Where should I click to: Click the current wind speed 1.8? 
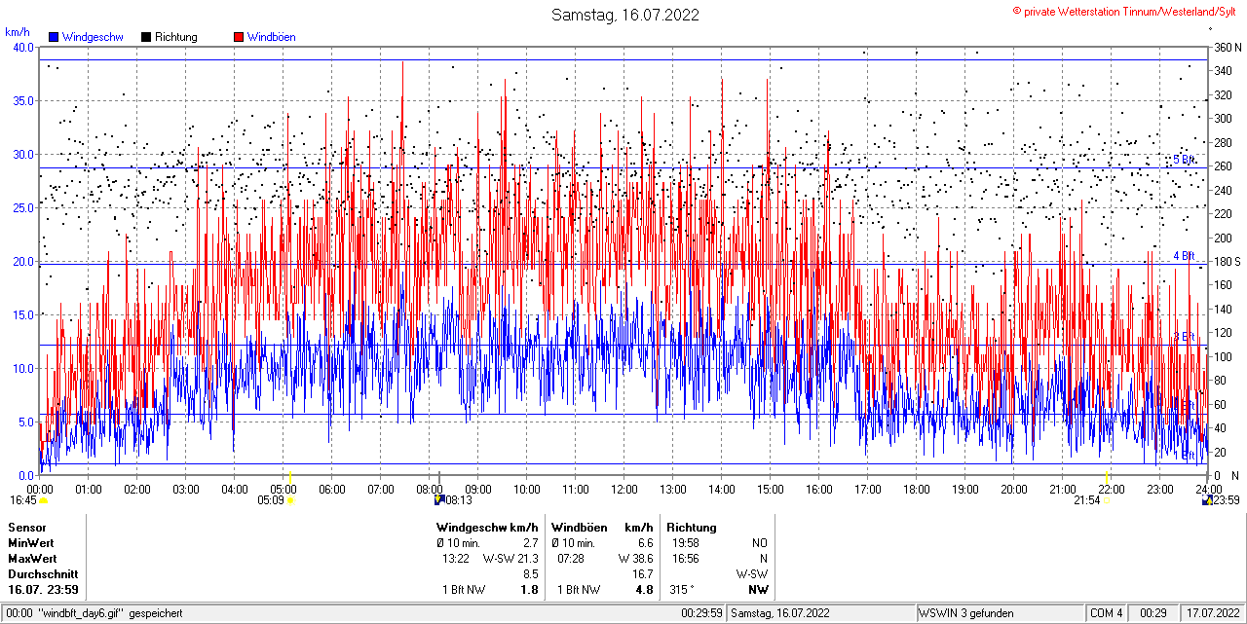(530, 590)
